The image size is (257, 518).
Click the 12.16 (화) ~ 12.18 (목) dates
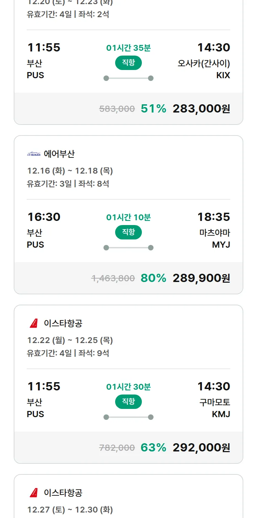click(x=70, y=171)
